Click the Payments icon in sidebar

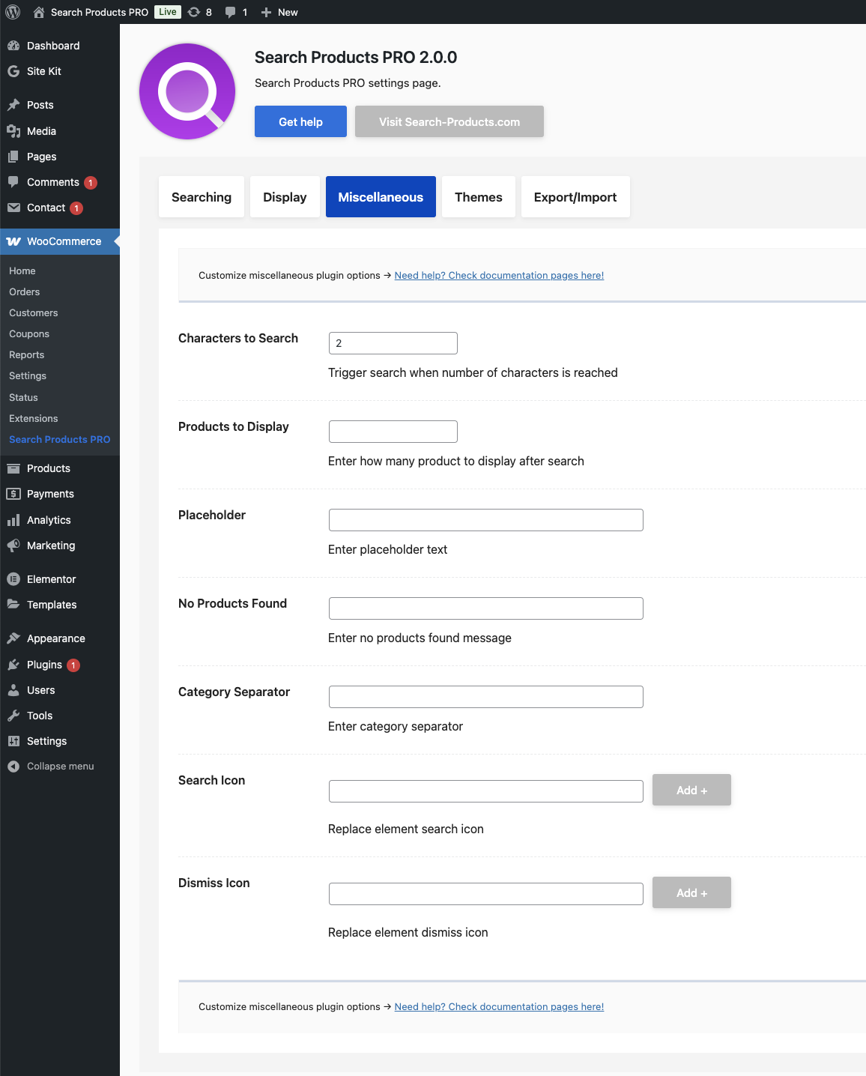[x=13, y=494]
